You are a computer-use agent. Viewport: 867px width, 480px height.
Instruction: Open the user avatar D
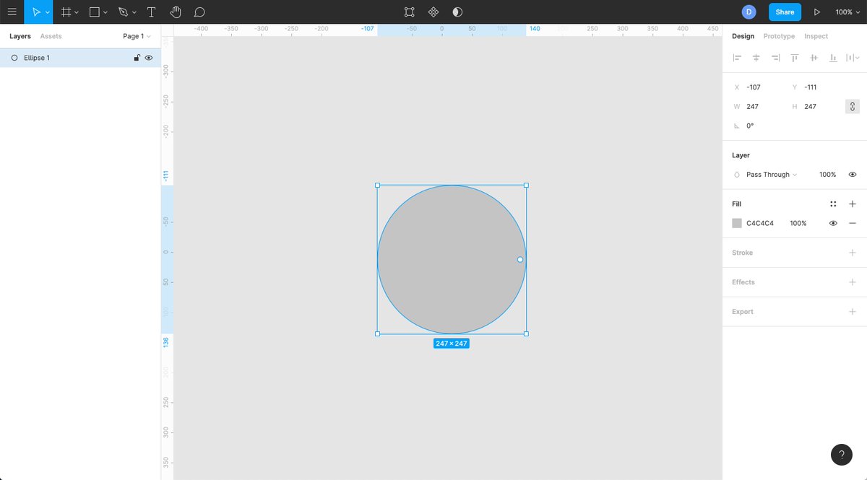click(749, 12)
